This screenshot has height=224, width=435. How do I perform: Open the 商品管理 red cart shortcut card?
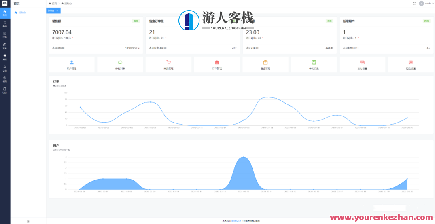coord(168,65)
